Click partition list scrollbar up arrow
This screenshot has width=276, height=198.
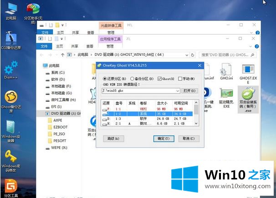[x=196, y=103]
